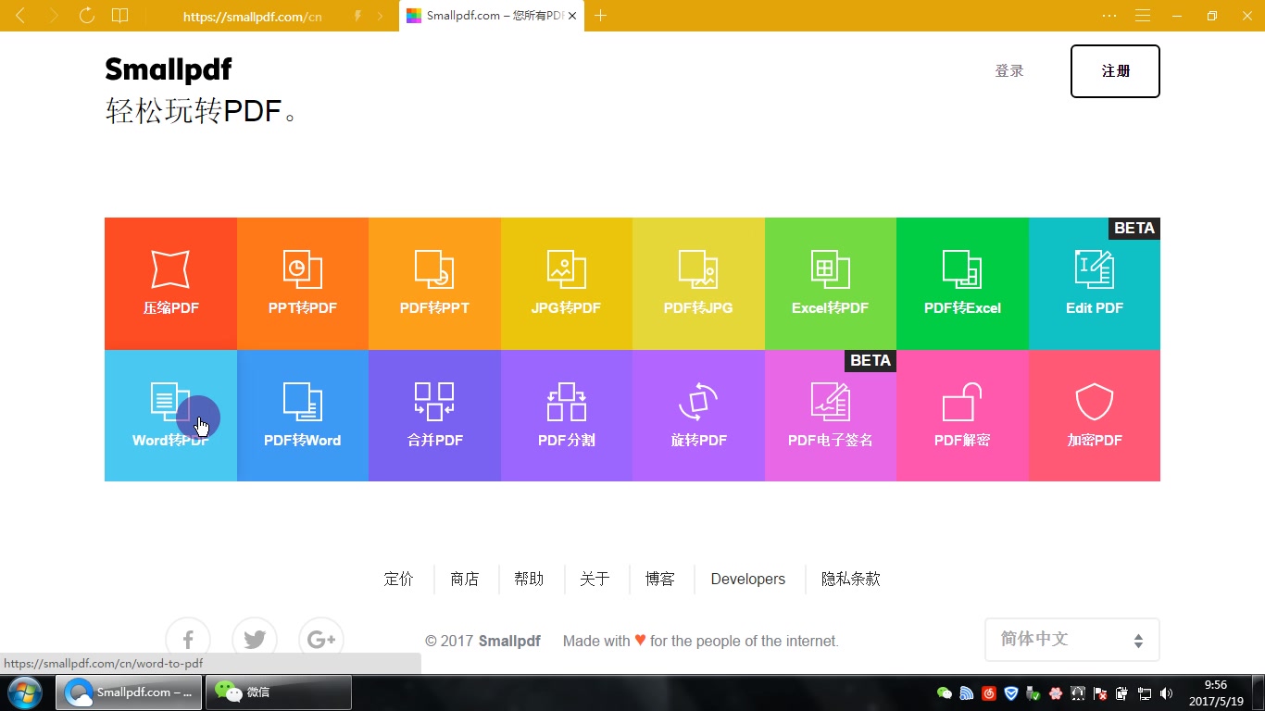Open the PDF分割 split tile
This screenshot has height=711, width=1265.
pyautogui.click(x=567, y=416)
